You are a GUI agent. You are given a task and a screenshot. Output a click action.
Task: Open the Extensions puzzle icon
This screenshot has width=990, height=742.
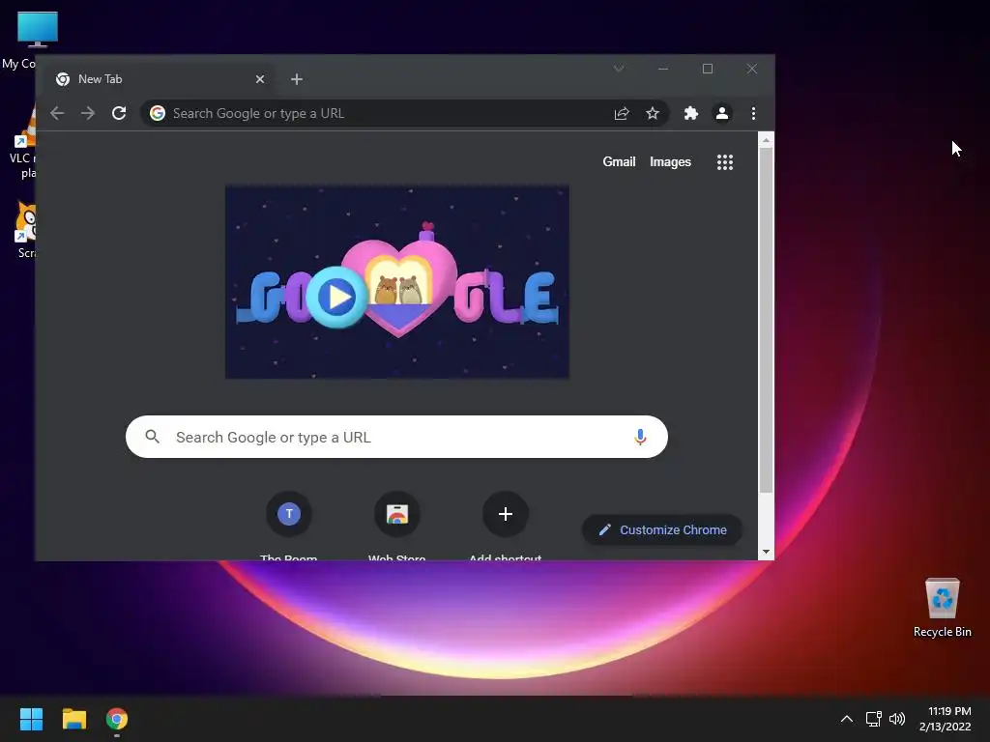coord(690,114)
